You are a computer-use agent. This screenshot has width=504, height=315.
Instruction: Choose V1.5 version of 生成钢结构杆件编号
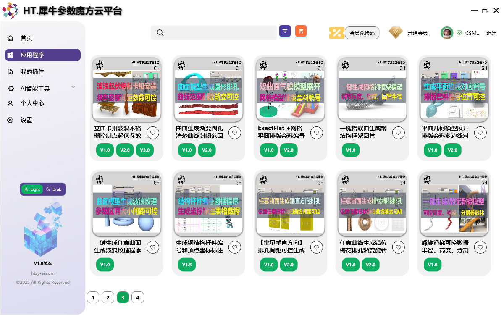(x=187, y=265)
